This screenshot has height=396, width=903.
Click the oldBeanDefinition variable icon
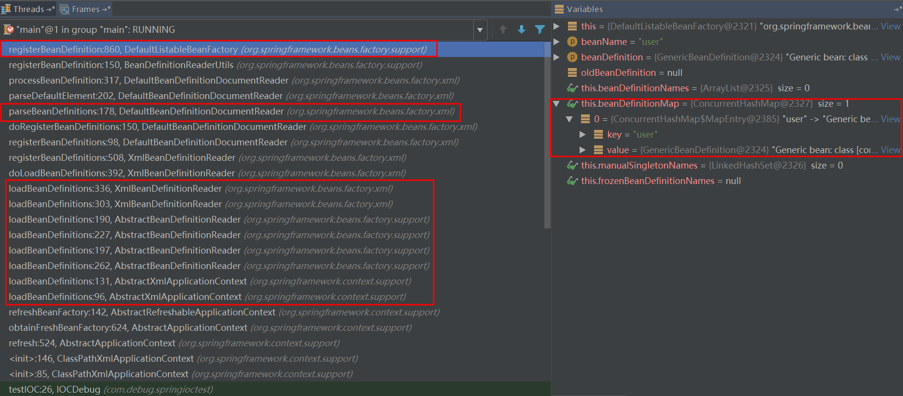coord(572,72)
